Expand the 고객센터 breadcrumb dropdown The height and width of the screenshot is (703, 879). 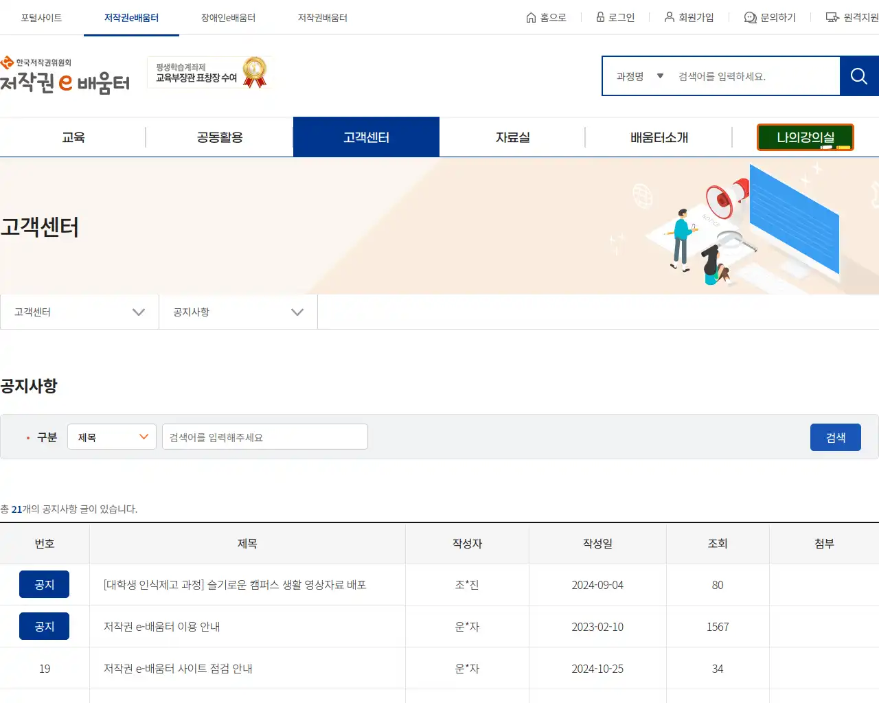(x=80, y=312)
